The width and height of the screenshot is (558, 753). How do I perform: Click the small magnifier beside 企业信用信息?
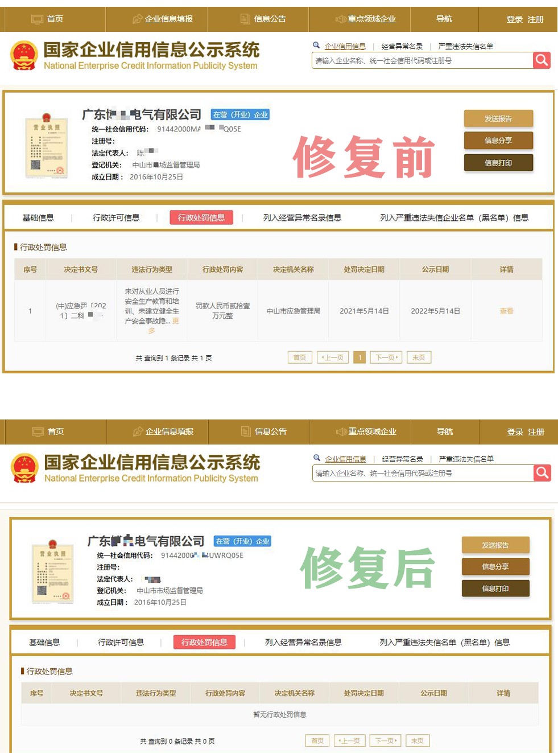[316, 44]
